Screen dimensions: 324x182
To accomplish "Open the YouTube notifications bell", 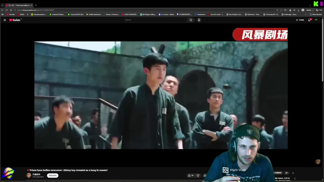I will (309, 20).
